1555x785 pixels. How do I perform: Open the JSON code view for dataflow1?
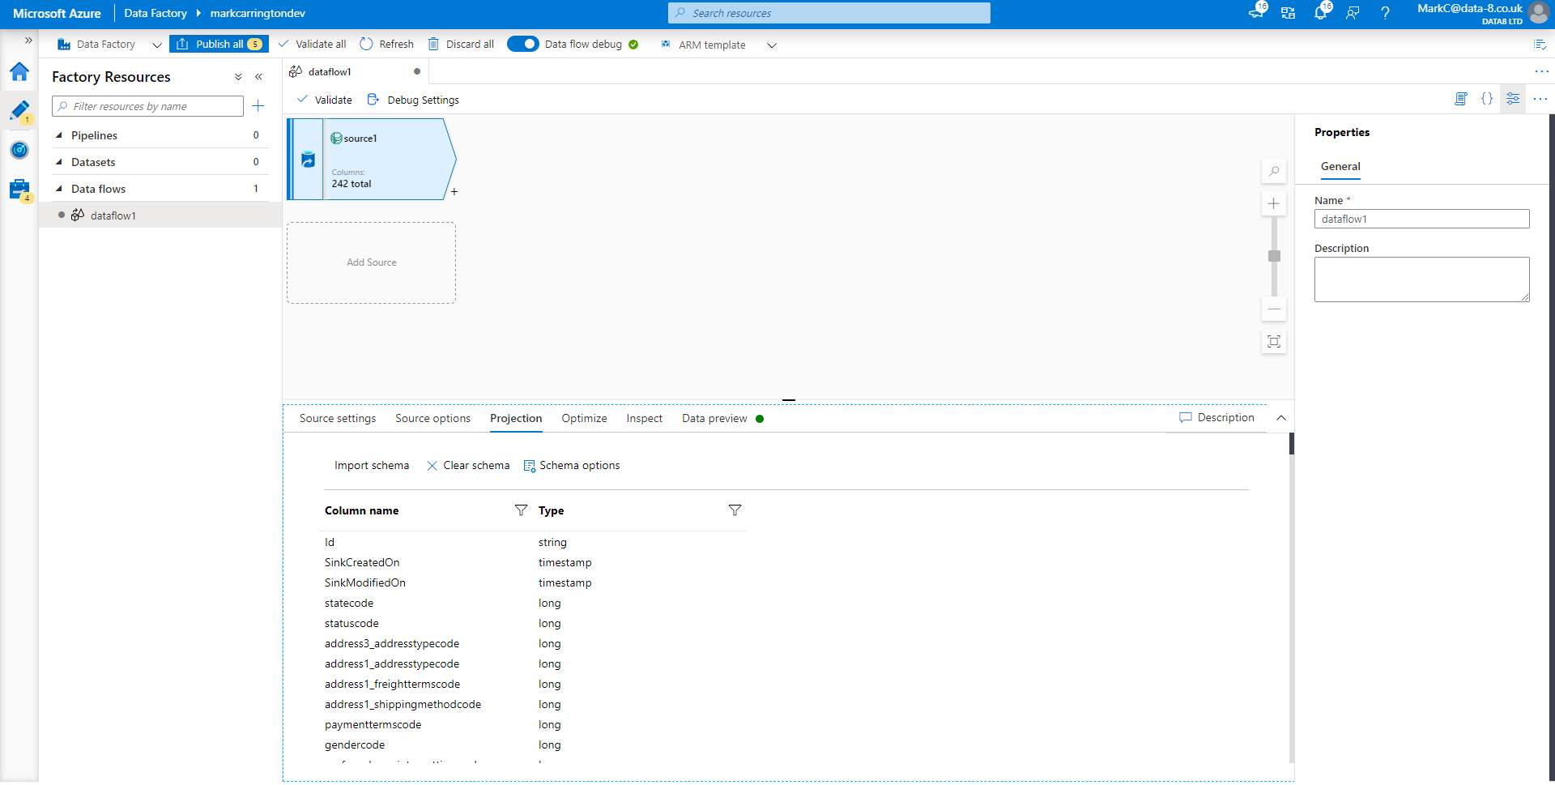tap(1488, 99)
